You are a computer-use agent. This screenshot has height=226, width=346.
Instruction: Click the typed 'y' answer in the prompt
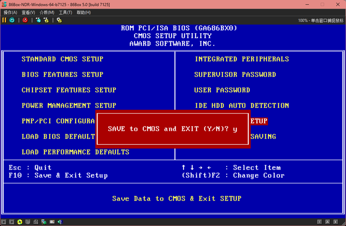pos(235,129)
